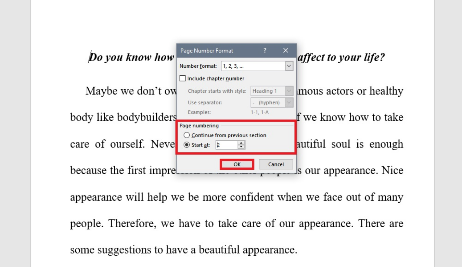Dismiss dialog with the Cancel button

(276, 164)
